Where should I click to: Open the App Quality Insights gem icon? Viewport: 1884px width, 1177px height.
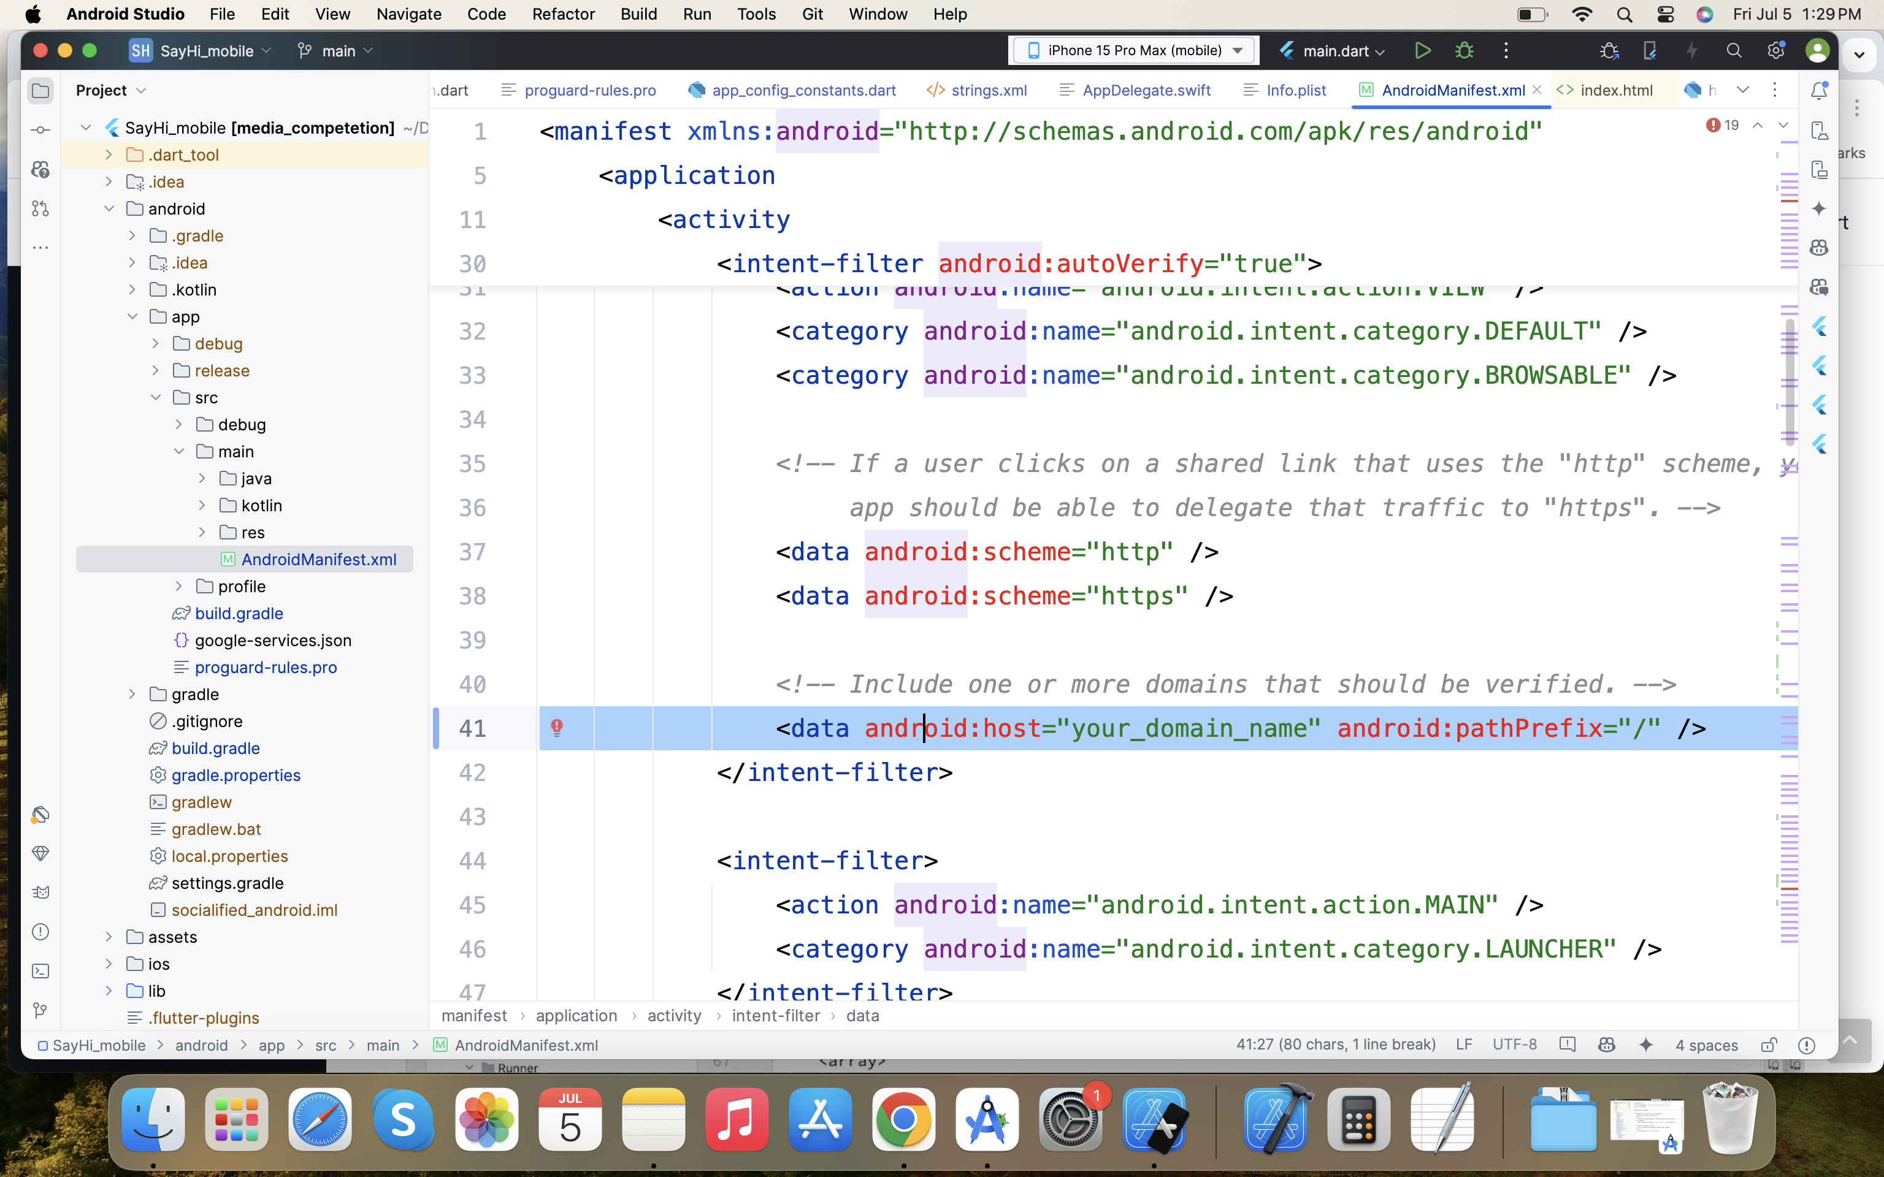click(40, 854)
